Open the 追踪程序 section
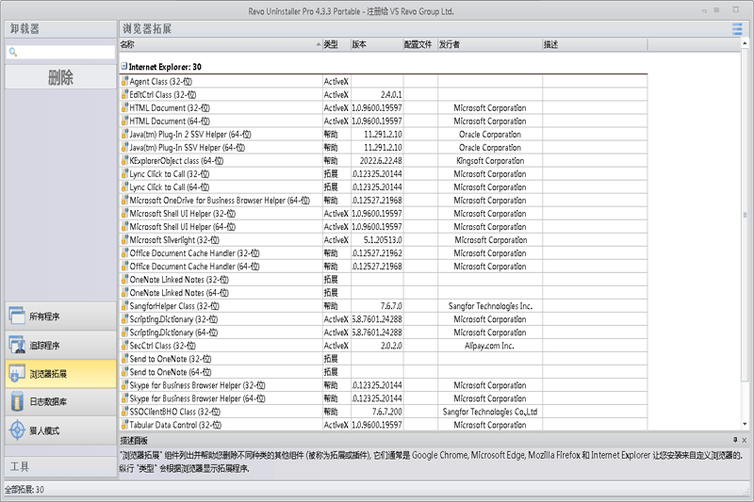 [60, 345]
